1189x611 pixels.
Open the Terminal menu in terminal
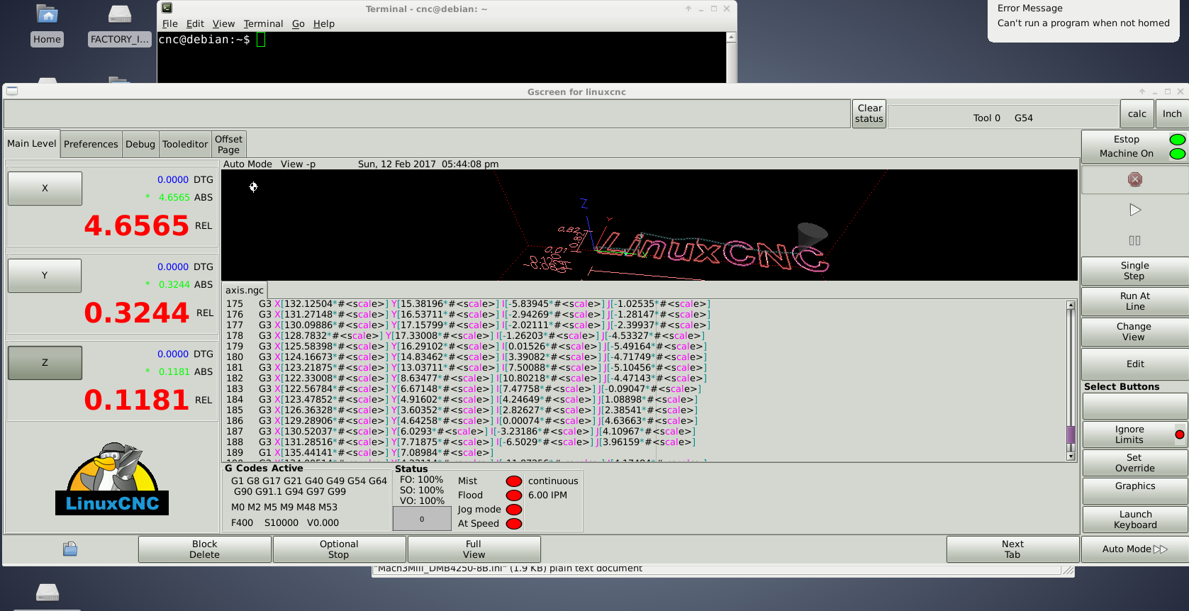click(263, 23)
